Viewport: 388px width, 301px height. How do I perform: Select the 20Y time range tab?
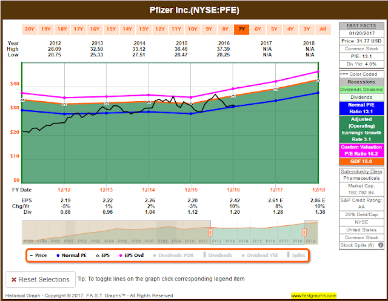[x=30, y=29]
